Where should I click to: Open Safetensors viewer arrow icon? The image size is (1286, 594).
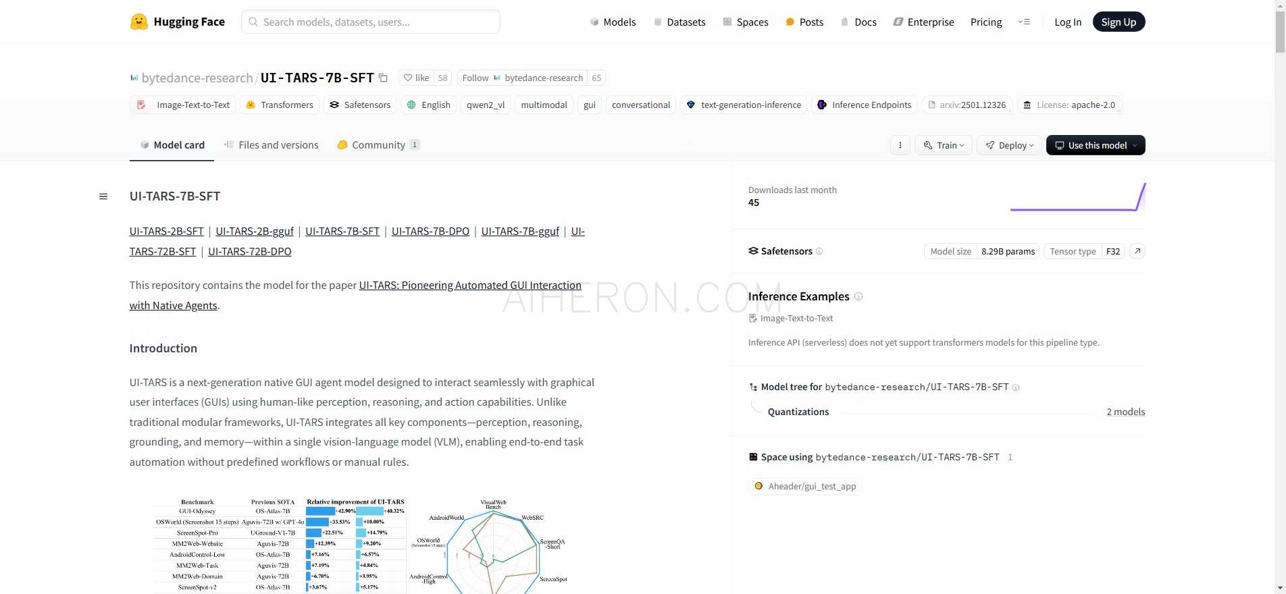point(1137,251)
